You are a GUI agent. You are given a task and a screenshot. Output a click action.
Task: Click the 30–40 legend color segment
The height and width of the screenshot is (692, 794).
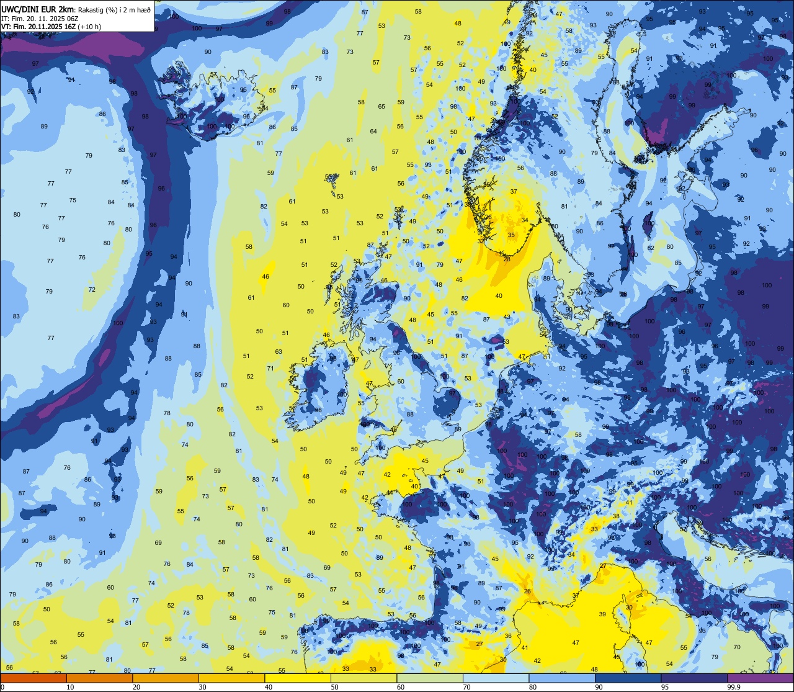(231, 678)
